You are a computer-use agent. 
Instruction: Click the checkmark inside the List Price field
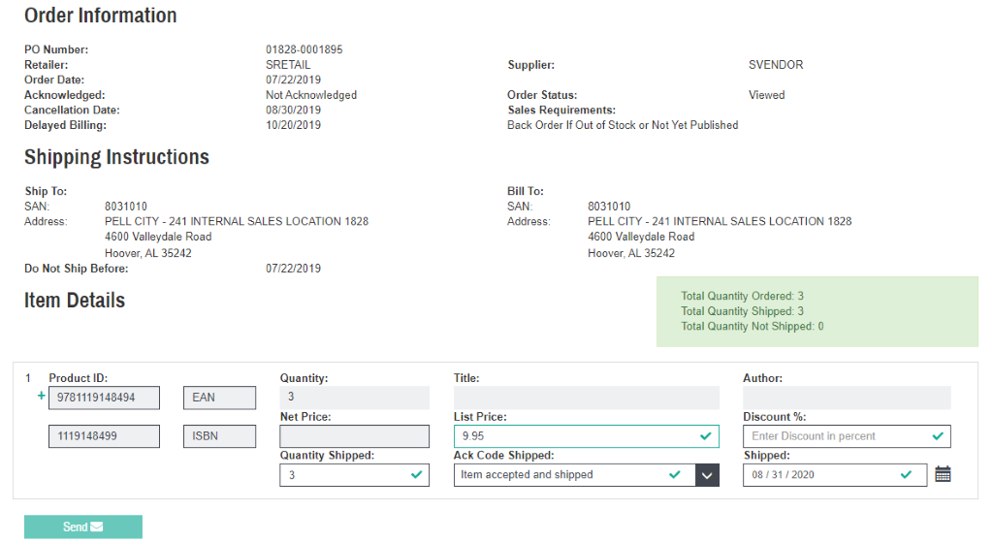point(705,436)
